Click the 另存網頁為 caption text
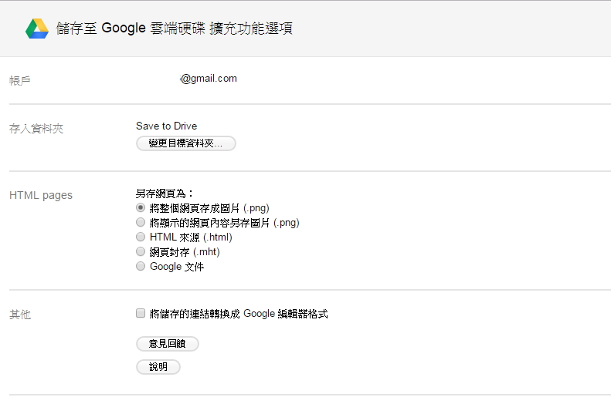The width and height of the screenshot is (611, 414). [x=165, y=194]
